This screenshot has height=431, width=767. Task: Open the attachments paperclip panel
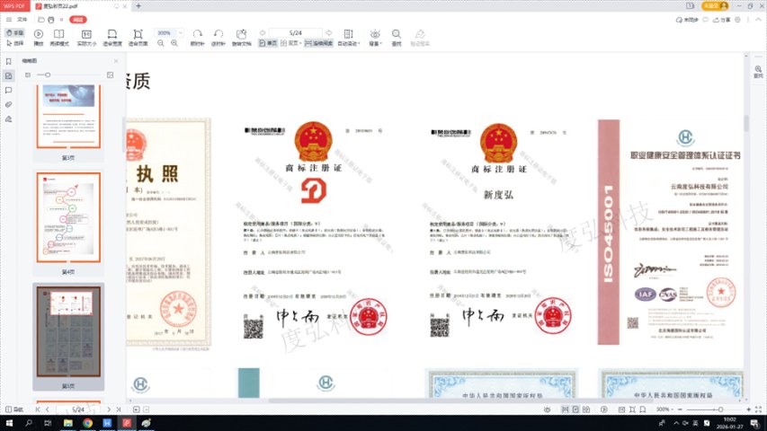point(8,104)
